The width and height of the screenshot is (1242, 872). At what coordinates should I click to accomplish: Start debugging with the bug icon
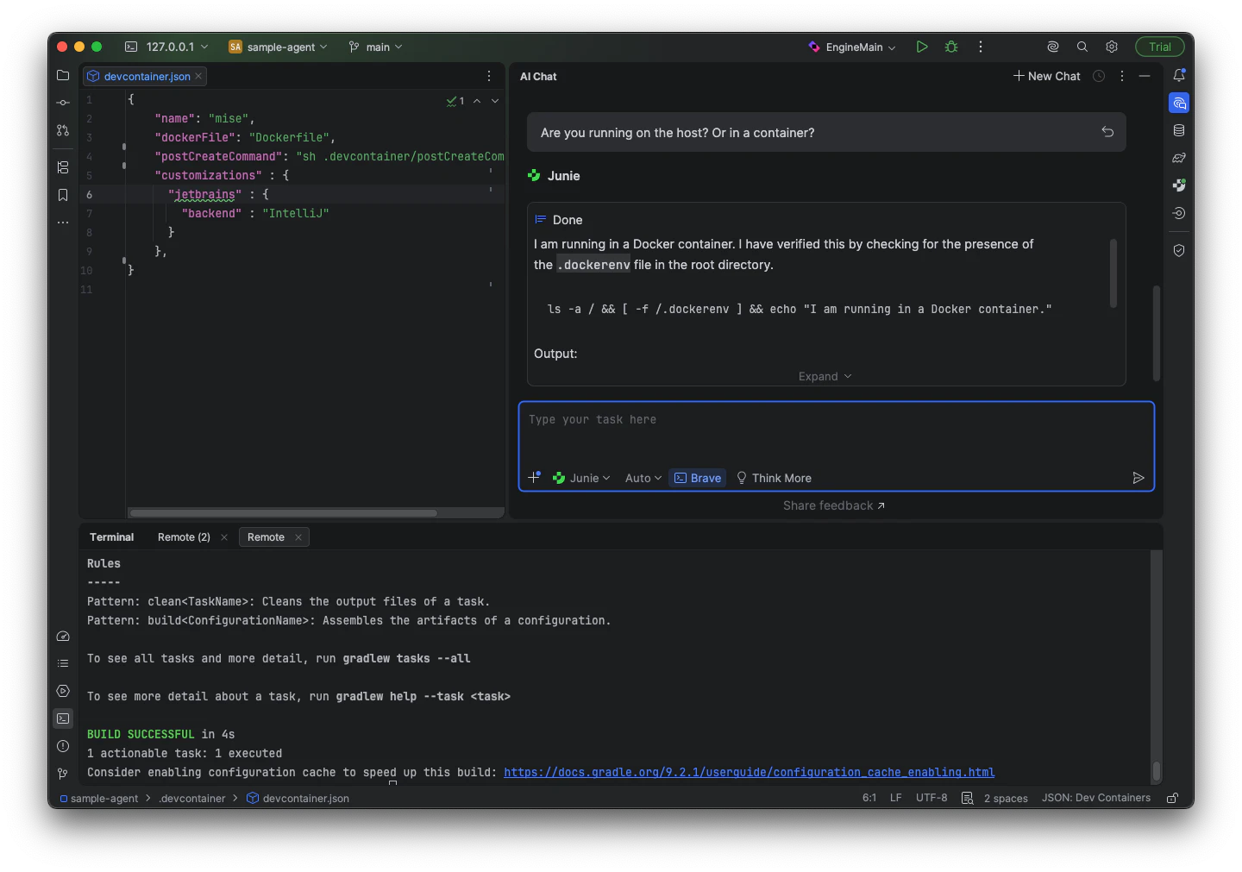[x=951, y=47]
